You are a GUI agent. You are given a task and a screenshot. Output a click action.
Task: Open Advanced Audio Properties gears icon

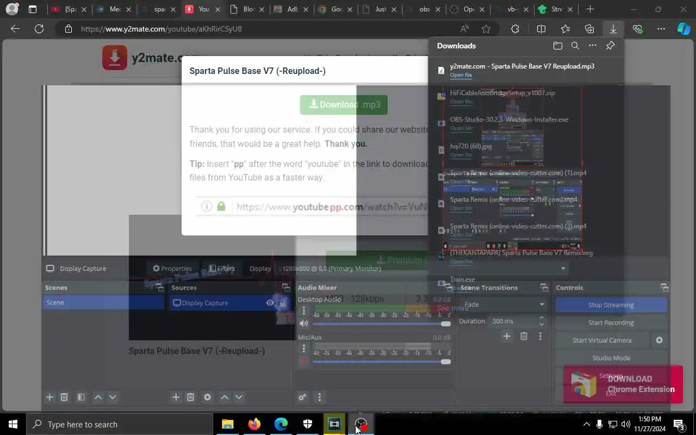pyautogui.click(x=302, y=397)
